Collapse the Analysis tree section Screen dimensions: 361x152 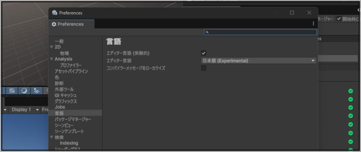click(x=52, y=59)
